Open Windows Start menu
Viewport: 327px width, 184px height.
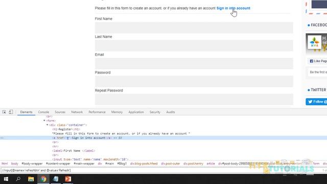(6, 179)
